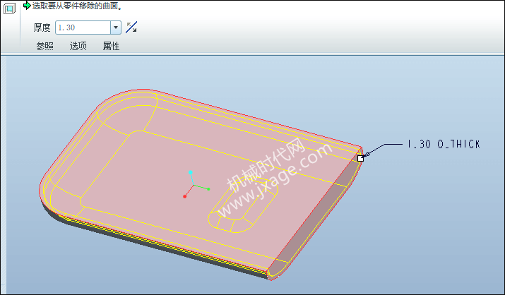The height and width of the screenshot is (295, 505).
Task: Select the 1.30 O_THICK dimension label
Action: [444, 144]
